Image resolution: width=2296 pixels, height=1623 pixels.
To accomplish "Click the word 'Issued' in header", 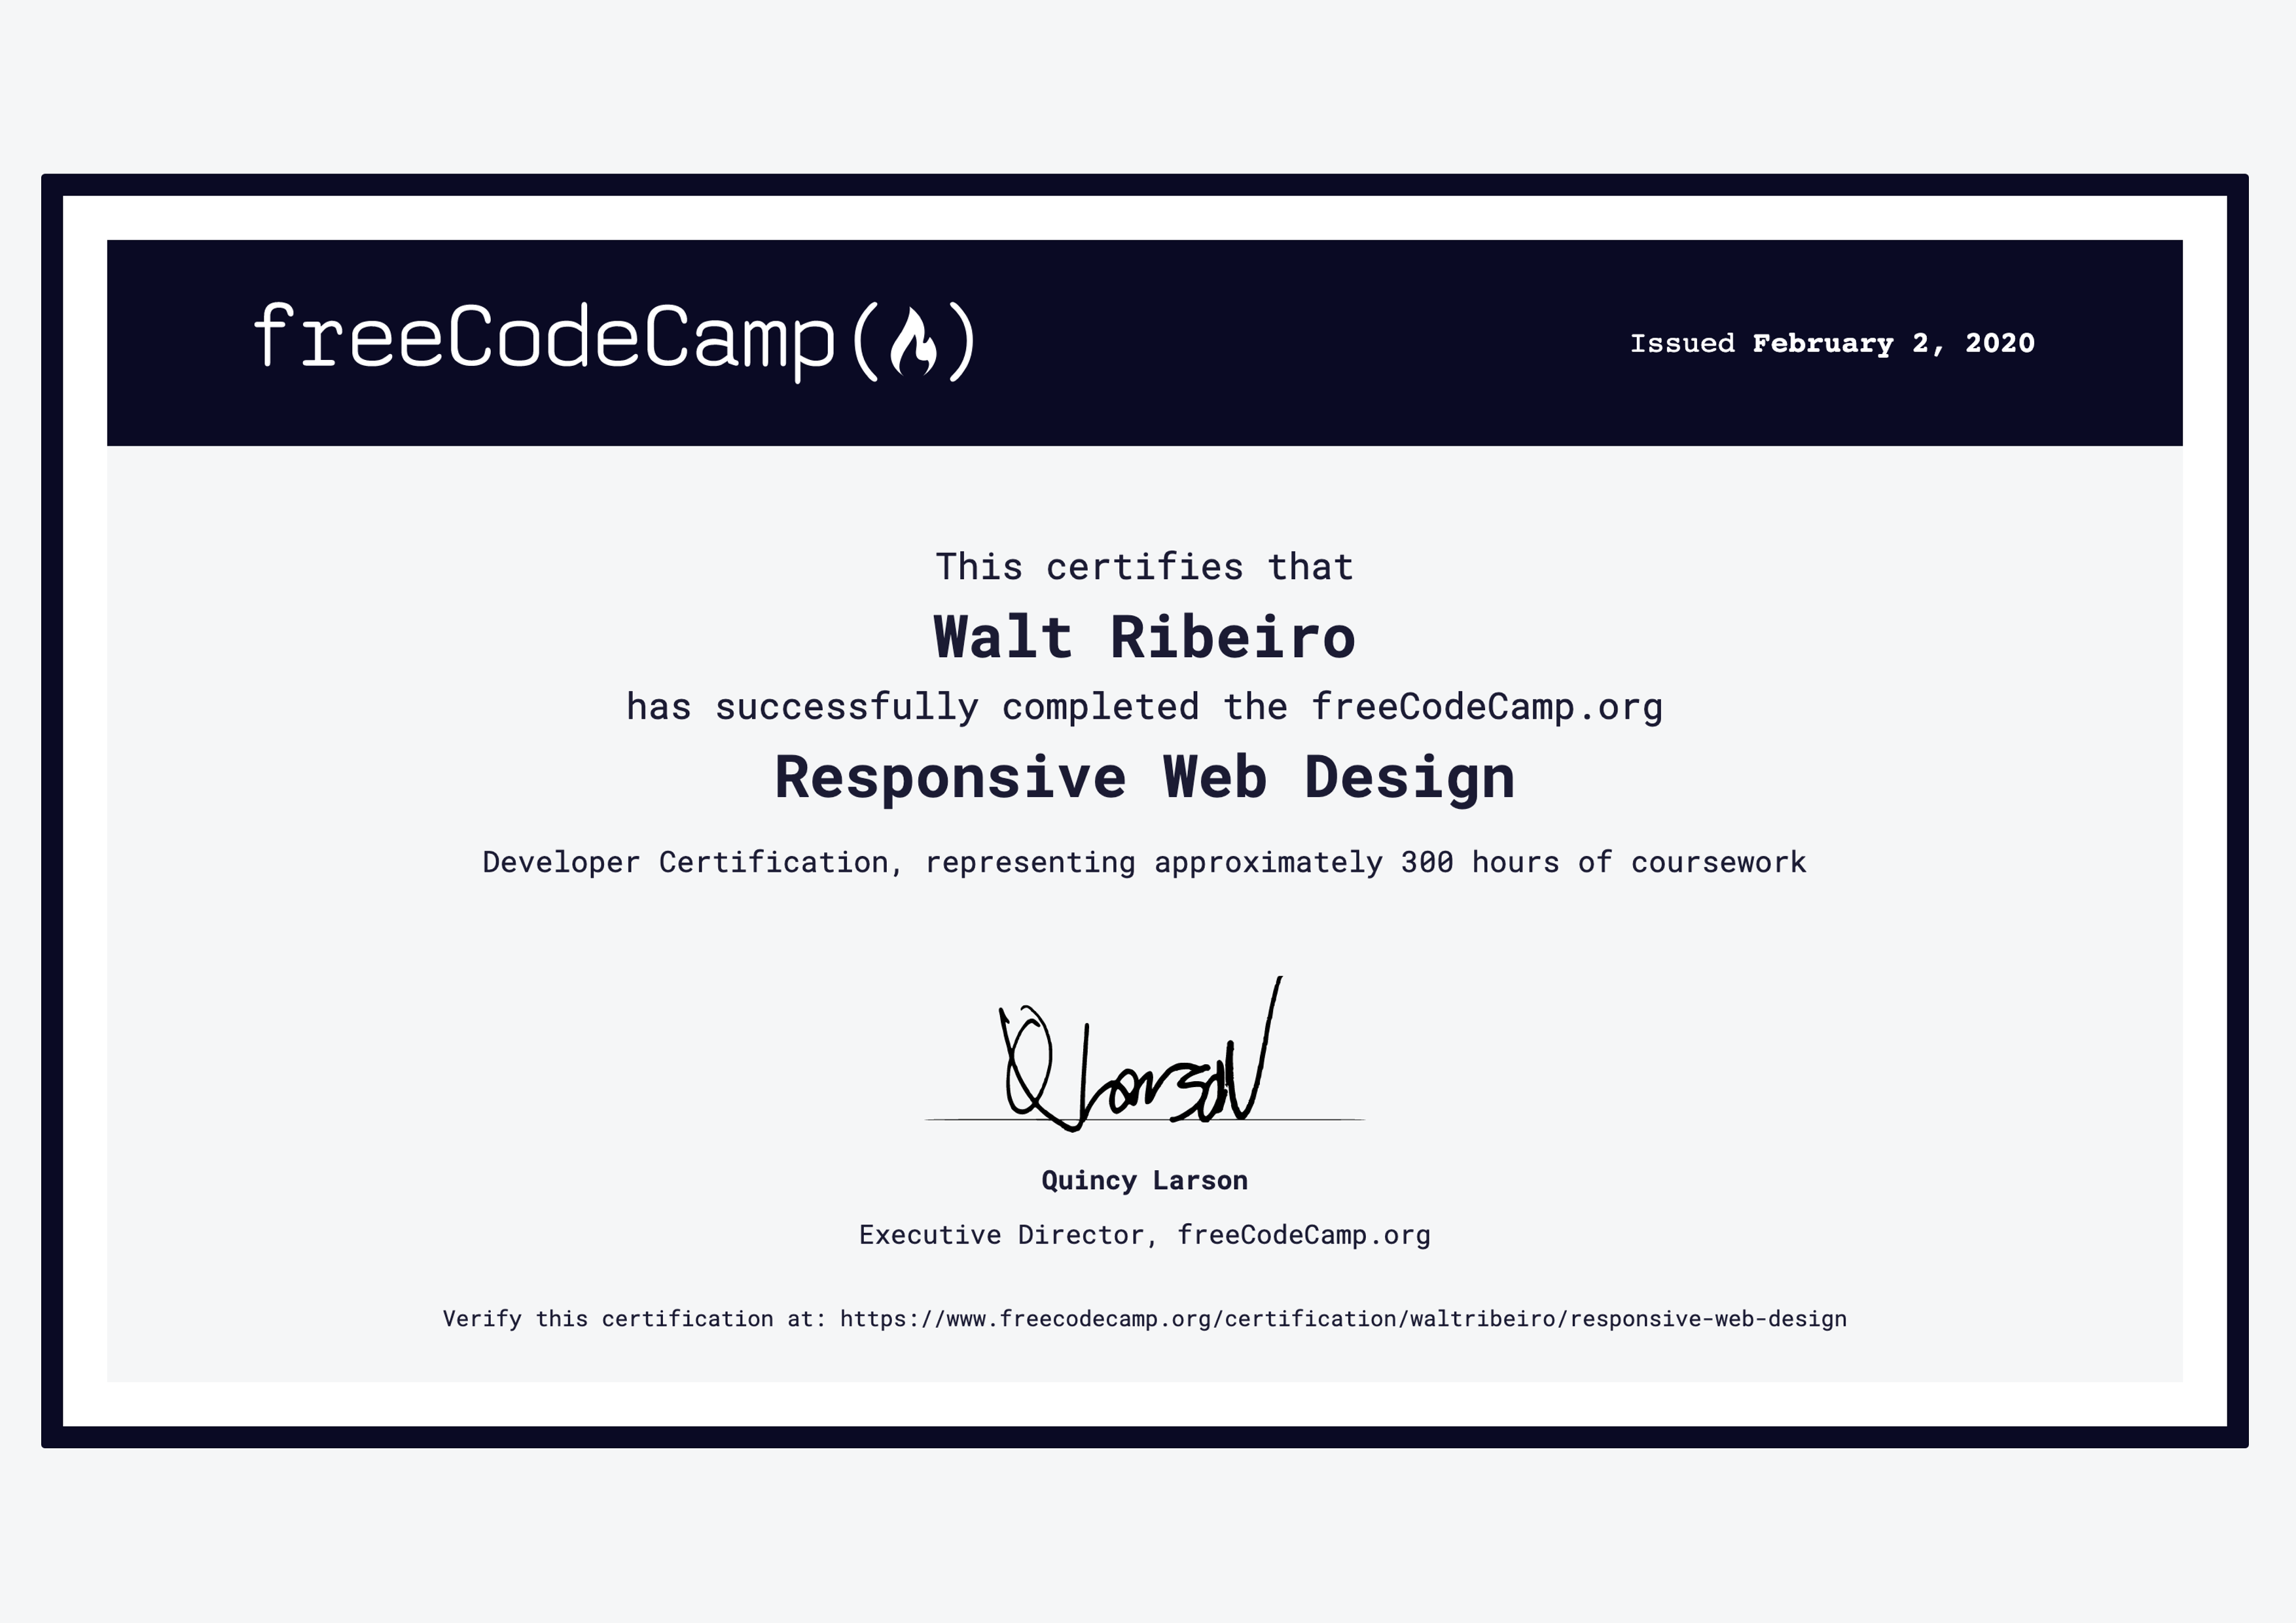I will point(1682,343).
